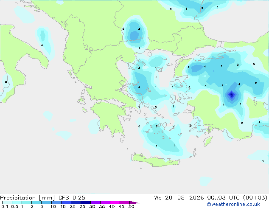Click the "(00+03)" forecast offset text
This screenshot has height=208, width=269.
click(x=255, y=198)
